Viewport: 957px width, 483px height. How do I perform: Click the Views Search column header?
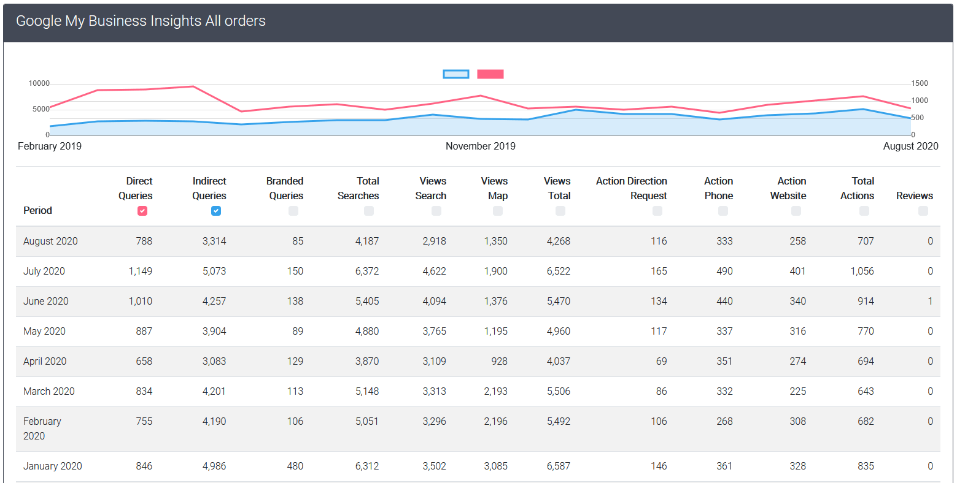[431, 188]
